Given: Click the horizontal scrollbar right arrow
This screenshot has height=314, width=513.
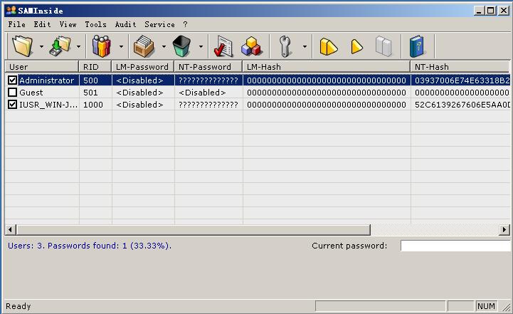Looking at the screenshot, I should coord(504,229).
